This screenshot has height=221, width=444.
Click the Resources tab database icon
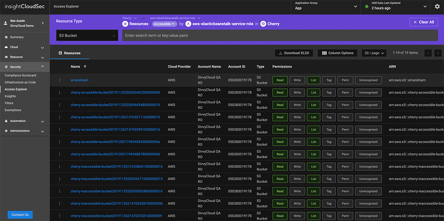[x=60, y=53]
